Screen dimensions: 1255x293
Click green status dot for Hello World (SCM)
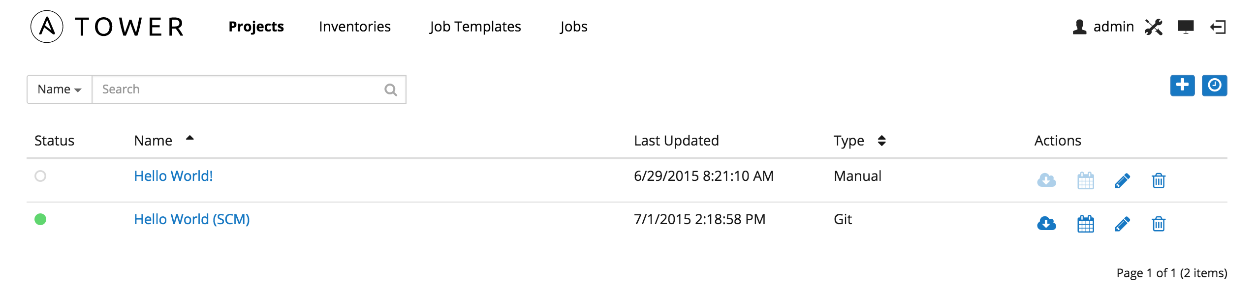[x=40, y=219]
